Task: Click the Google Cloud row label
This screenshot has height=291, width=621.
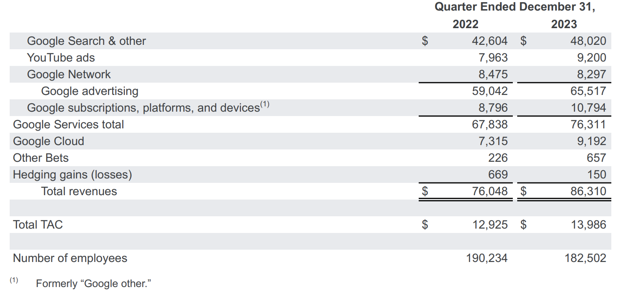Action: [x=48, y=141]
